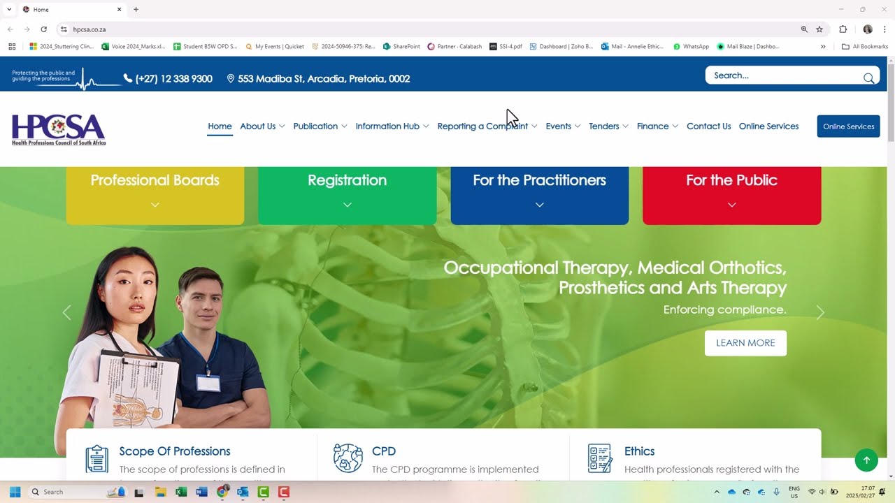This screenshot has width=895, height=503.
Task: Go to previous carousel slide arrow
Action: [x=67, y=312]
